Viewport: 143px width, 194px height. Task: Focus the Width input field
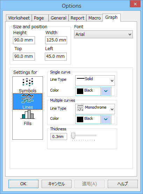coord(56,40)
